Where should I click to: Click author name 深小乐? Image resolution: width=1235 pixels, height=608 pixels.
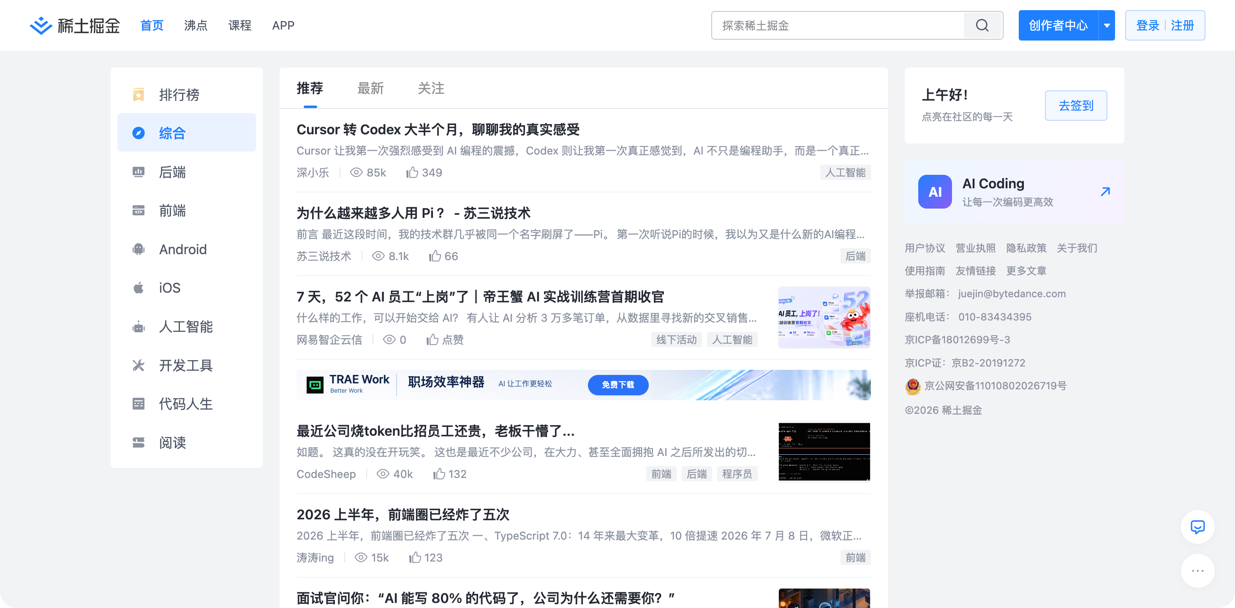tap(313, 173)
